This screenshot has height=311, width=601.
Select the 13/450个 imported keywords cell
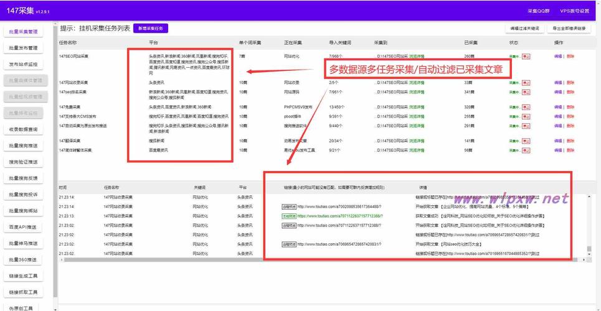click(x=336, y=107)
